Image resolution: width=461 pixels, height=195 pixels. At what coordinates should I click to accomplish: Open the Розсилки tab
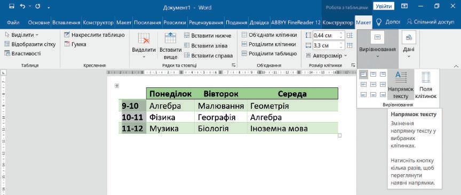point(175,22)
